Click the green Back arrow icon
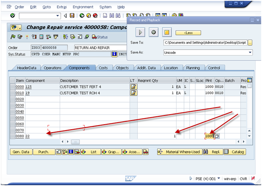 click(x=82, y=16)
